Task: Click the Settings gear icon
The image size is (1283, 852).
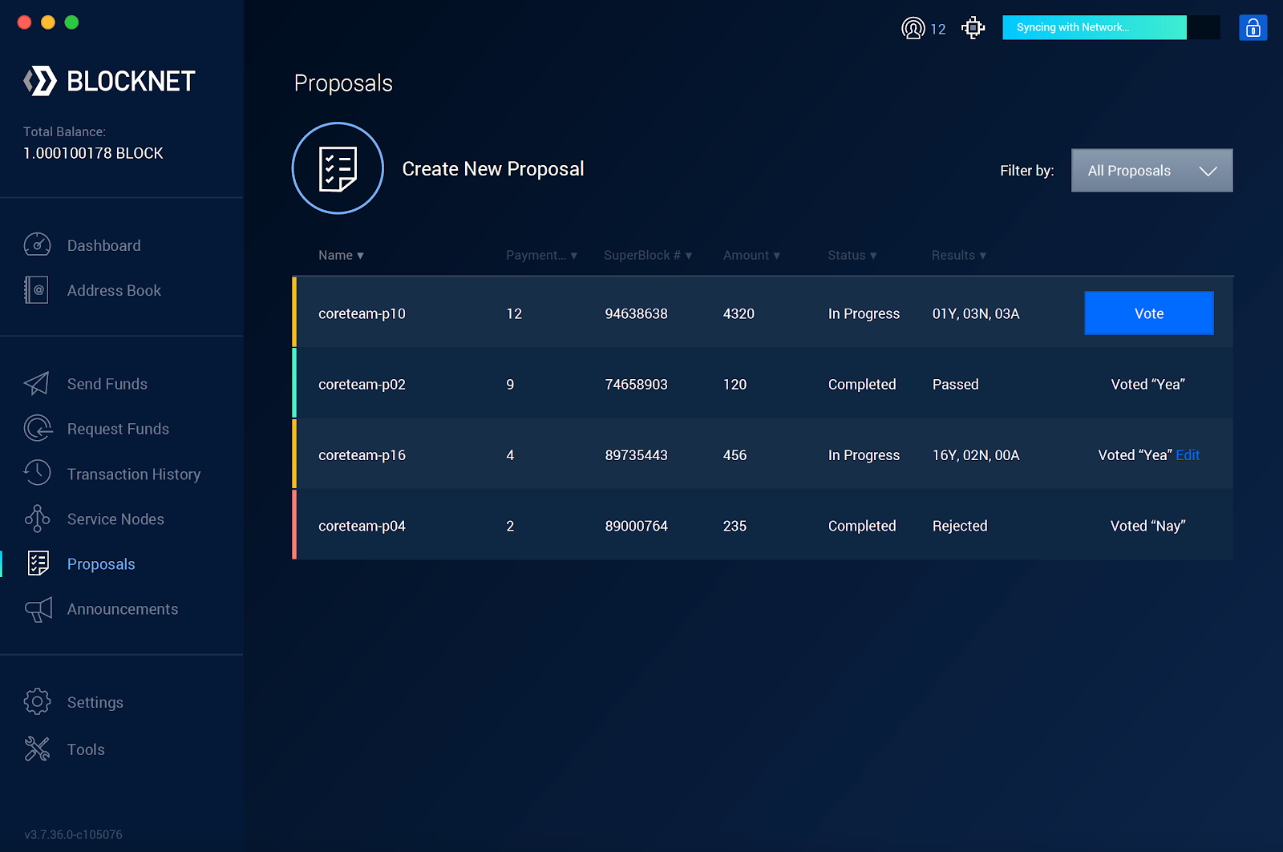Action: 37,701
